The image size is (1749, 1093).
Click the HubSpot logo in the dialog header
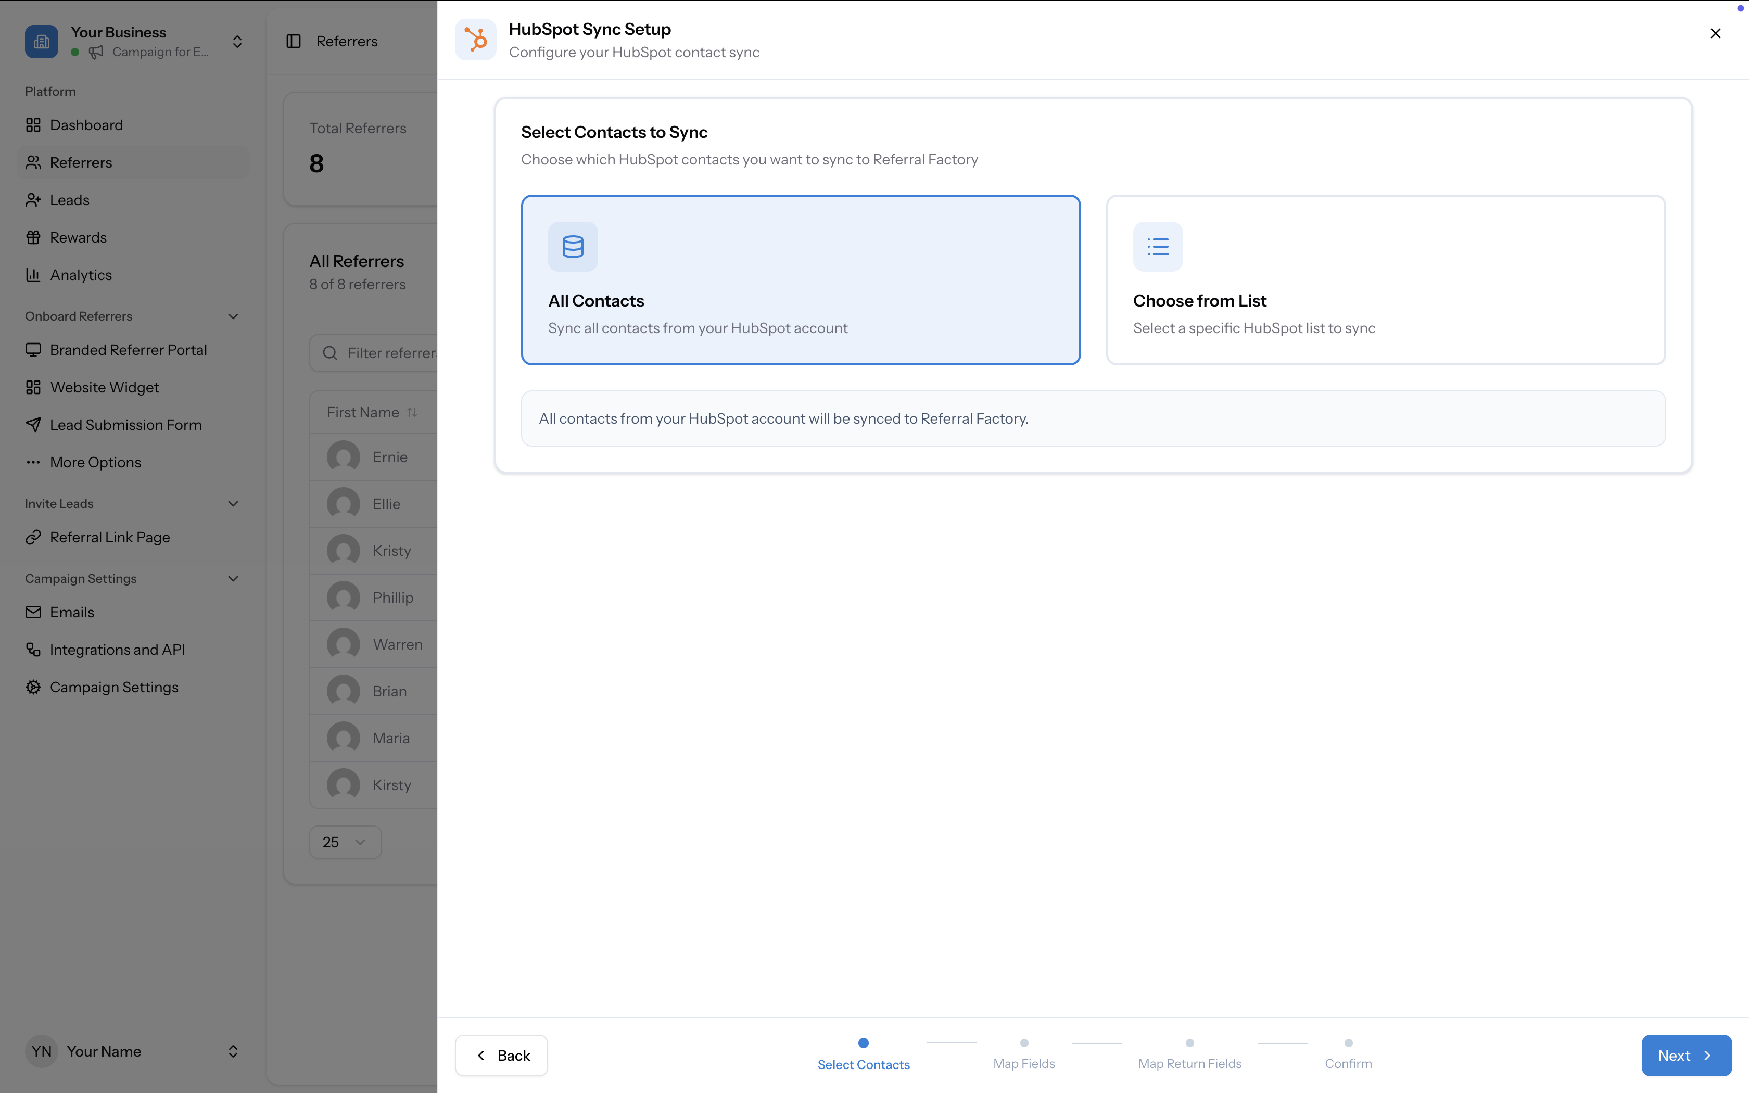click(x=476, y=40)
